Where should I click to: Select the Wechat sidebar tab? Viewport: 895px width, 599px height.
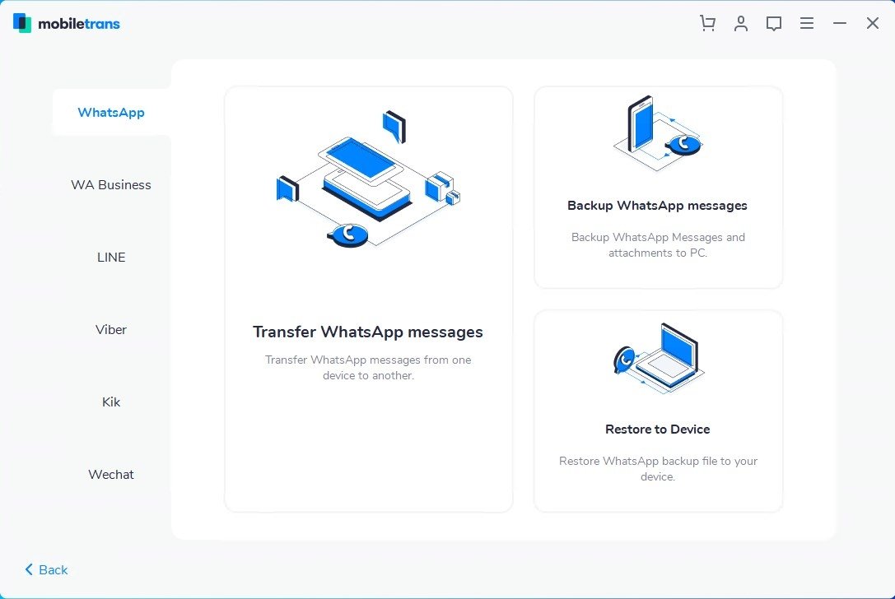(x=110, y=474)
